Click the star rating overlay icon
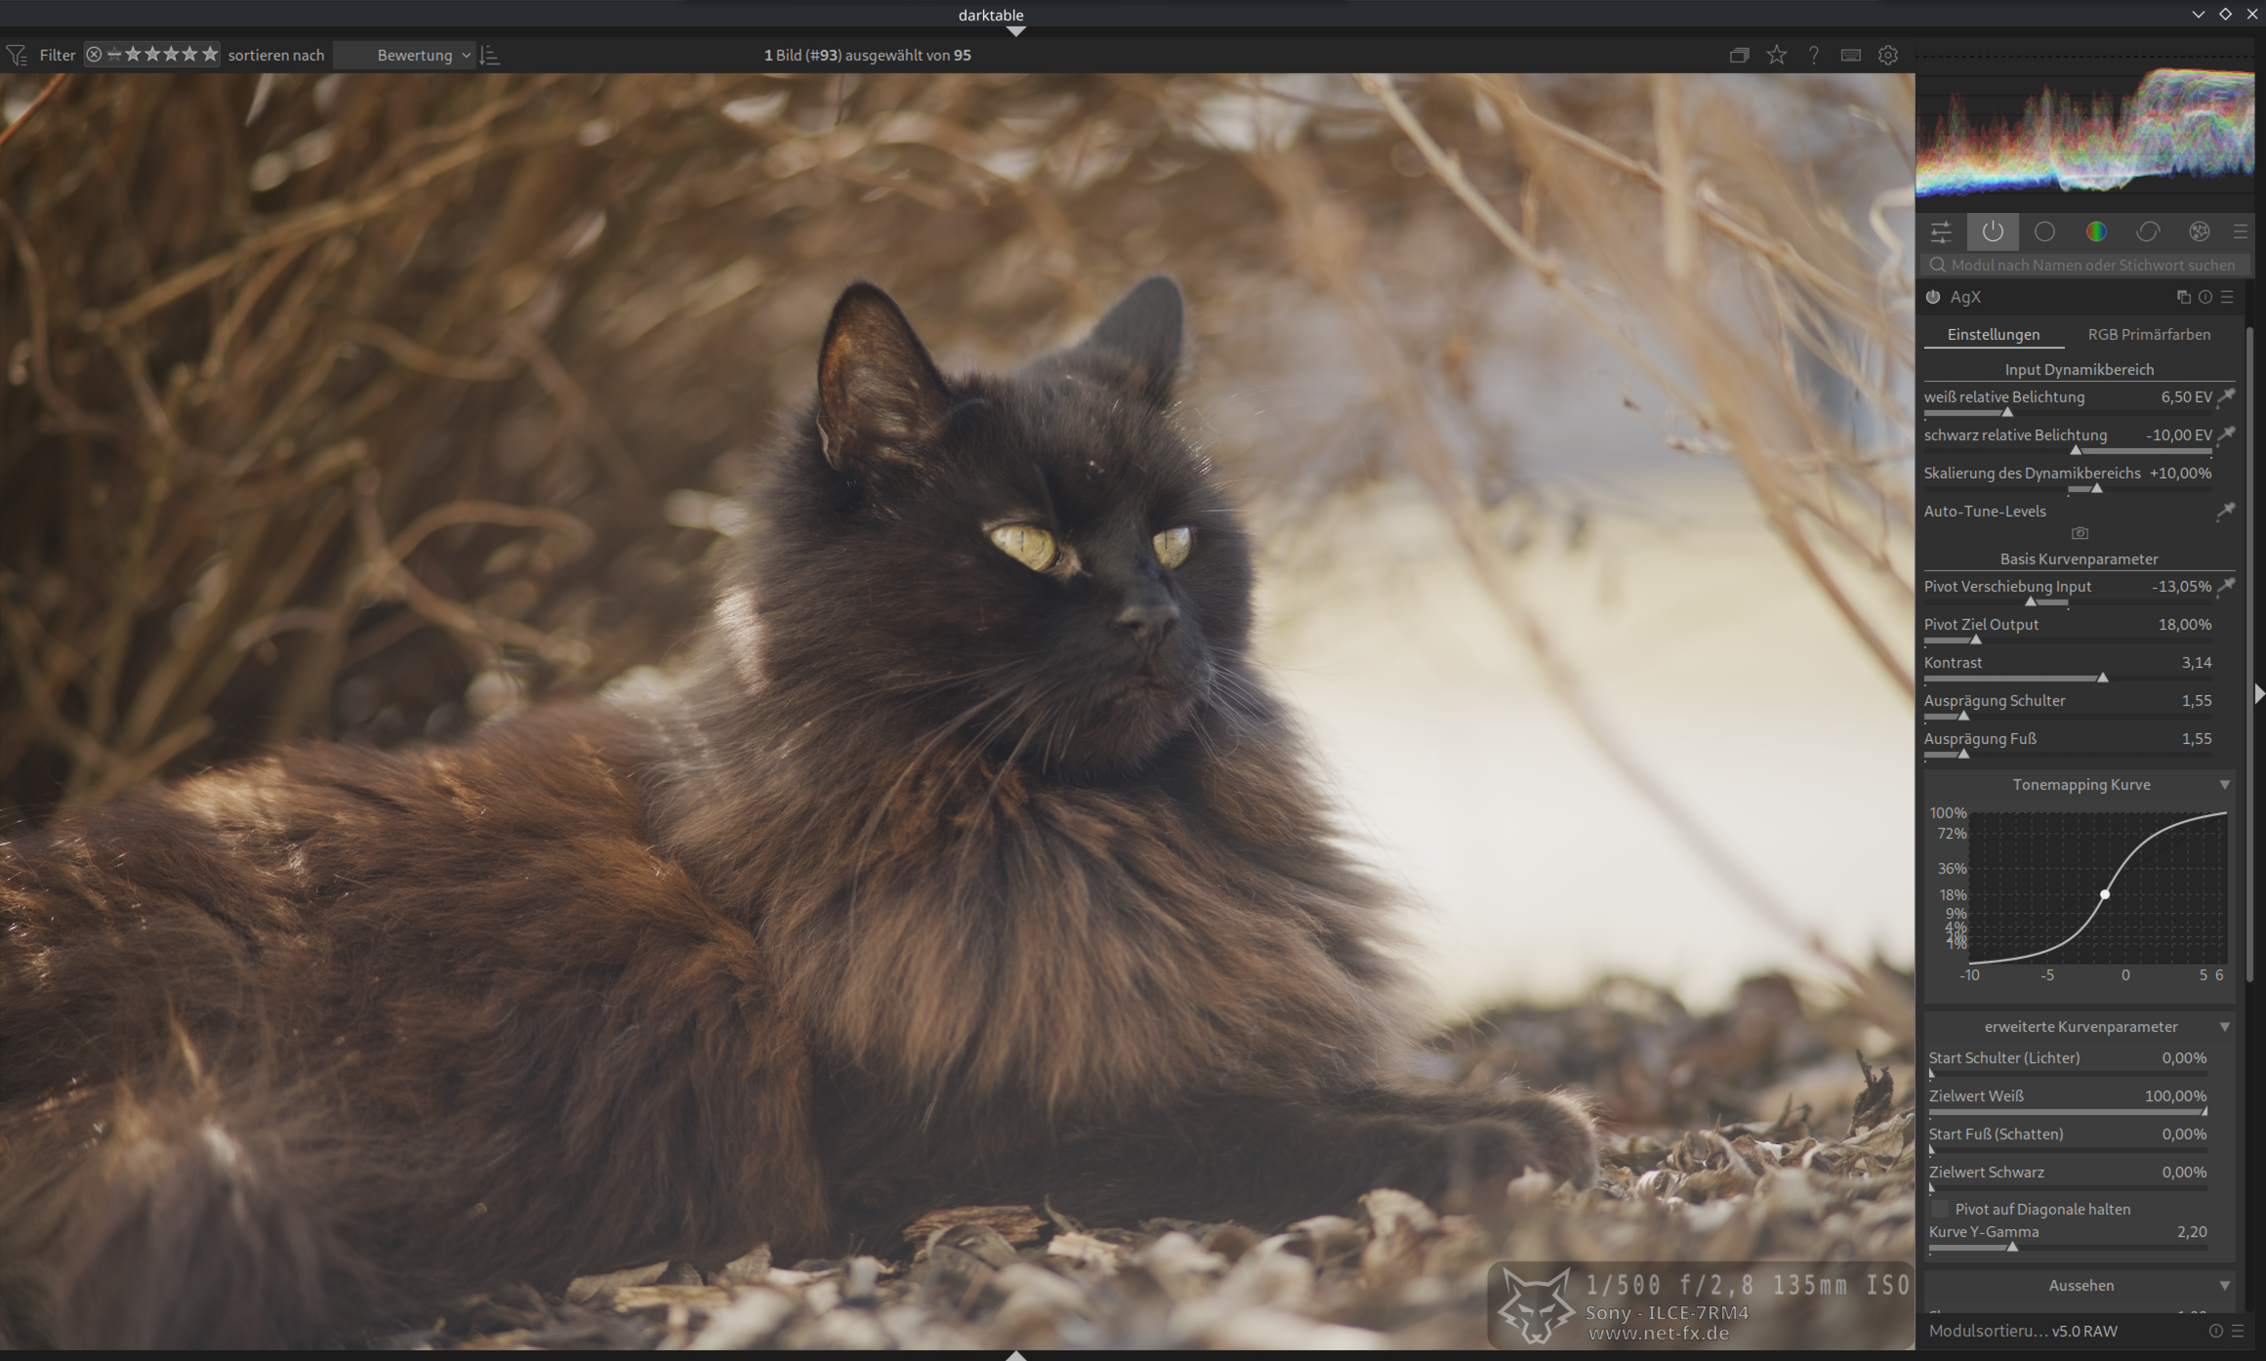2266x1361 pixels. pos(1776,56)
